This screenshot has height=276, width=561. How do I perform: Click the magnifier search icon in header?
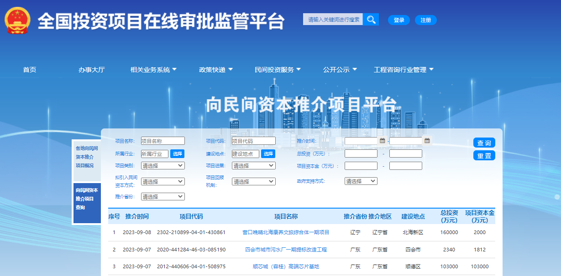371,20
